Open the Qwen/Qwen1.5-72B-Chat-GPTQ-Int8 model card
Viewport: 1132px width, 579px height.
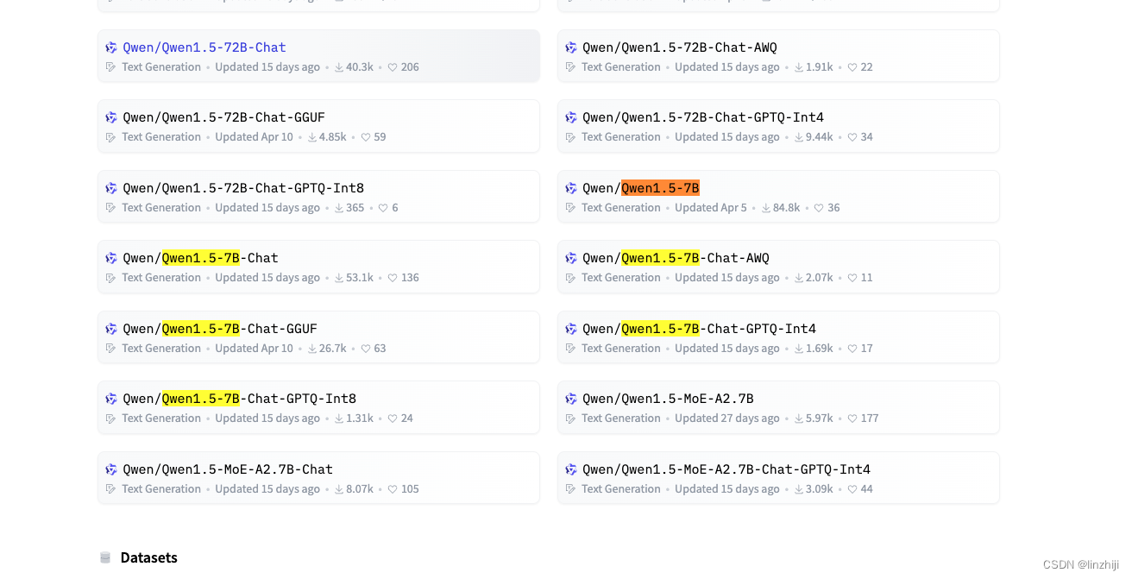pyautogui.click(x=318, y=197)
